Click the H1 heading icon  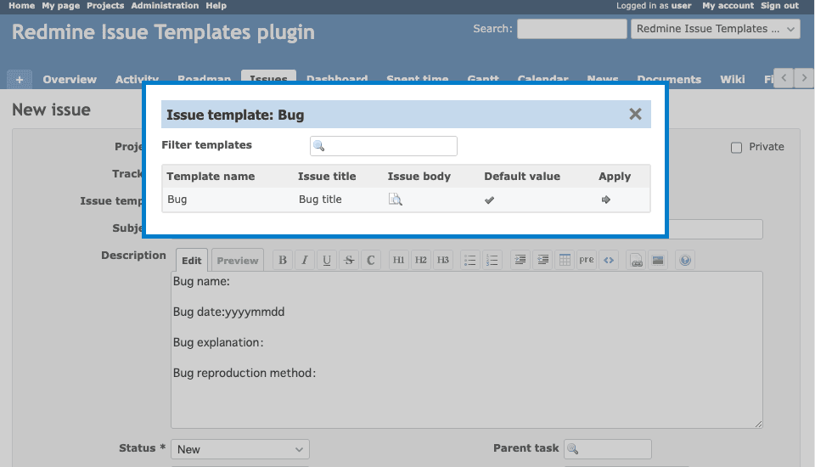pos(398,261)
